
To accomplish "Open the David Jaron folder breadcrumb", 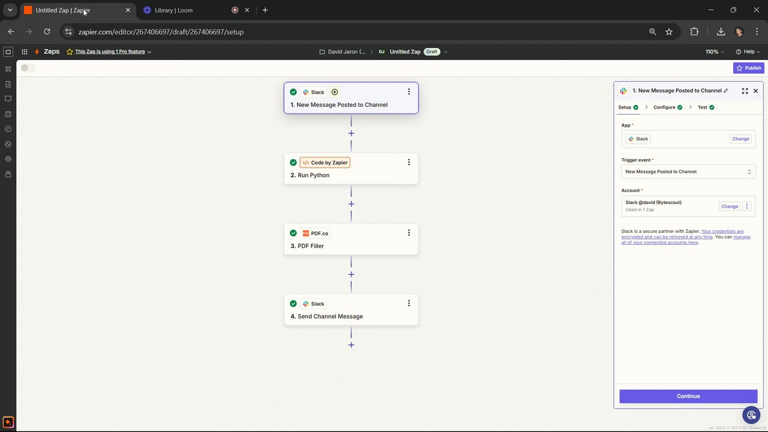I will click(343, 52).
